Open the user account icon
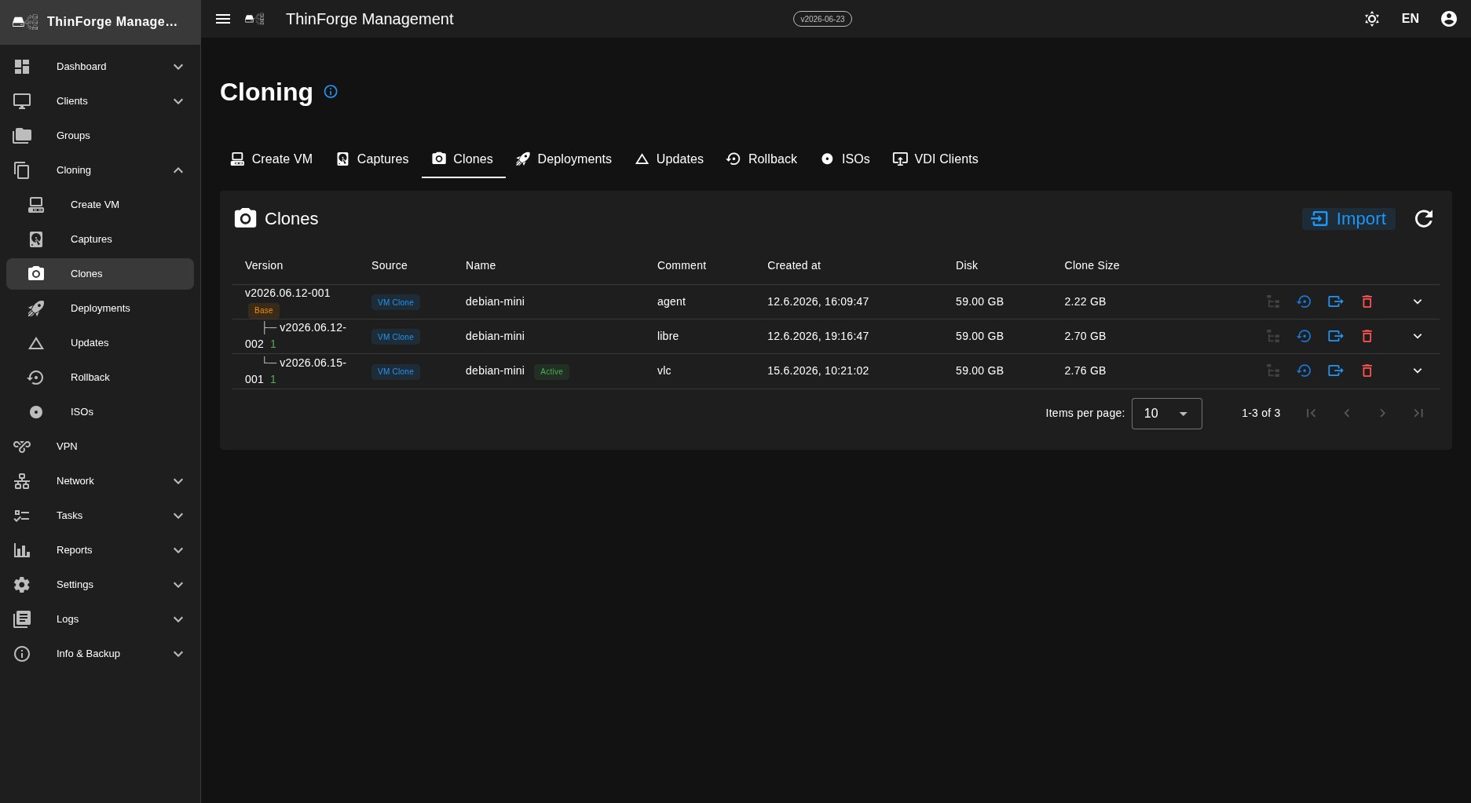This screenshot has width=1471, height=803. point(1448,19)
